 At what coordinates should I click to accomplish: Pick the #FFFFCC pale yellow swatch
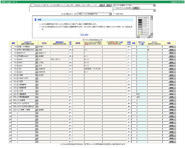[140, 33]
